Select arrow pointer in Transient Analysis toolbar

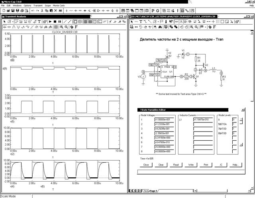(4, 21)
